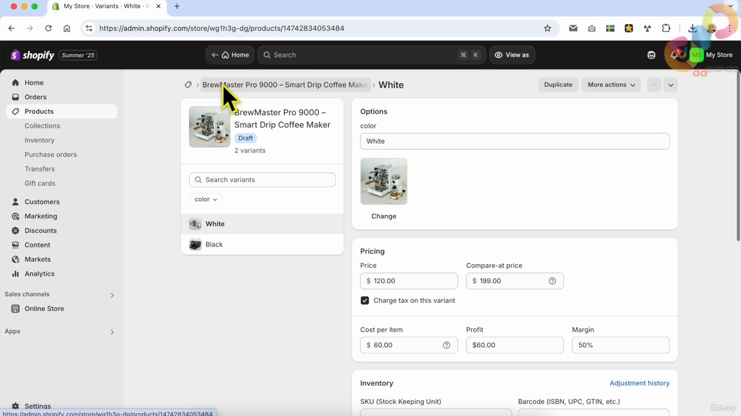The image size is (741, 416).
Task: Open the My Store account menu
Action: coord(711,55)
